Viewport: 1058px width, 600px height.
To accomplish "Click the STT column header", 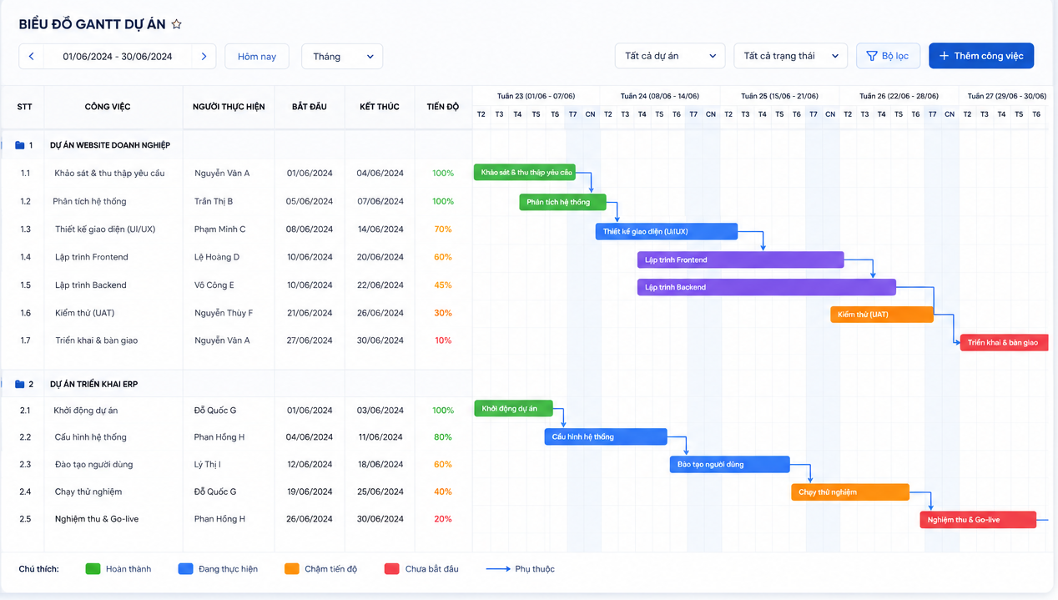I will coord(24,107).
